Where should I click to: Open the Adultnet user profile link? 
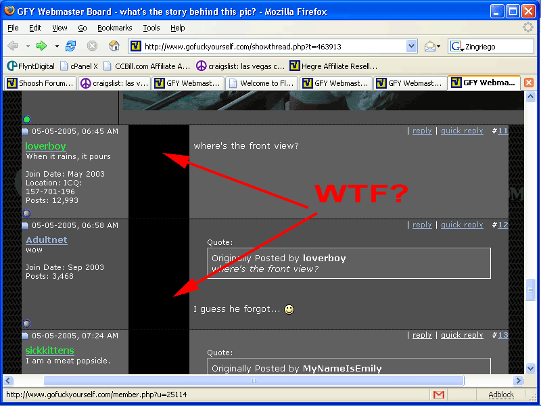pyautogui.click(x=47, y=240)
